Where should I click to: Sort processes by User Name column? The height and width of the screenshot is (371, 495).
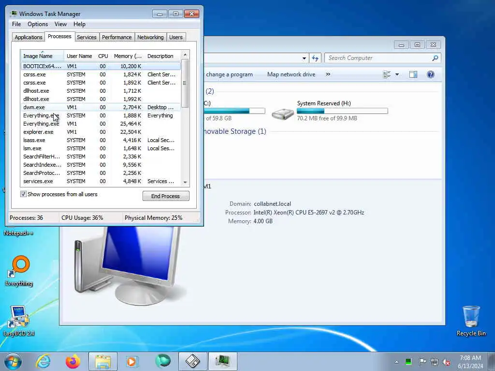click(79, 56)
